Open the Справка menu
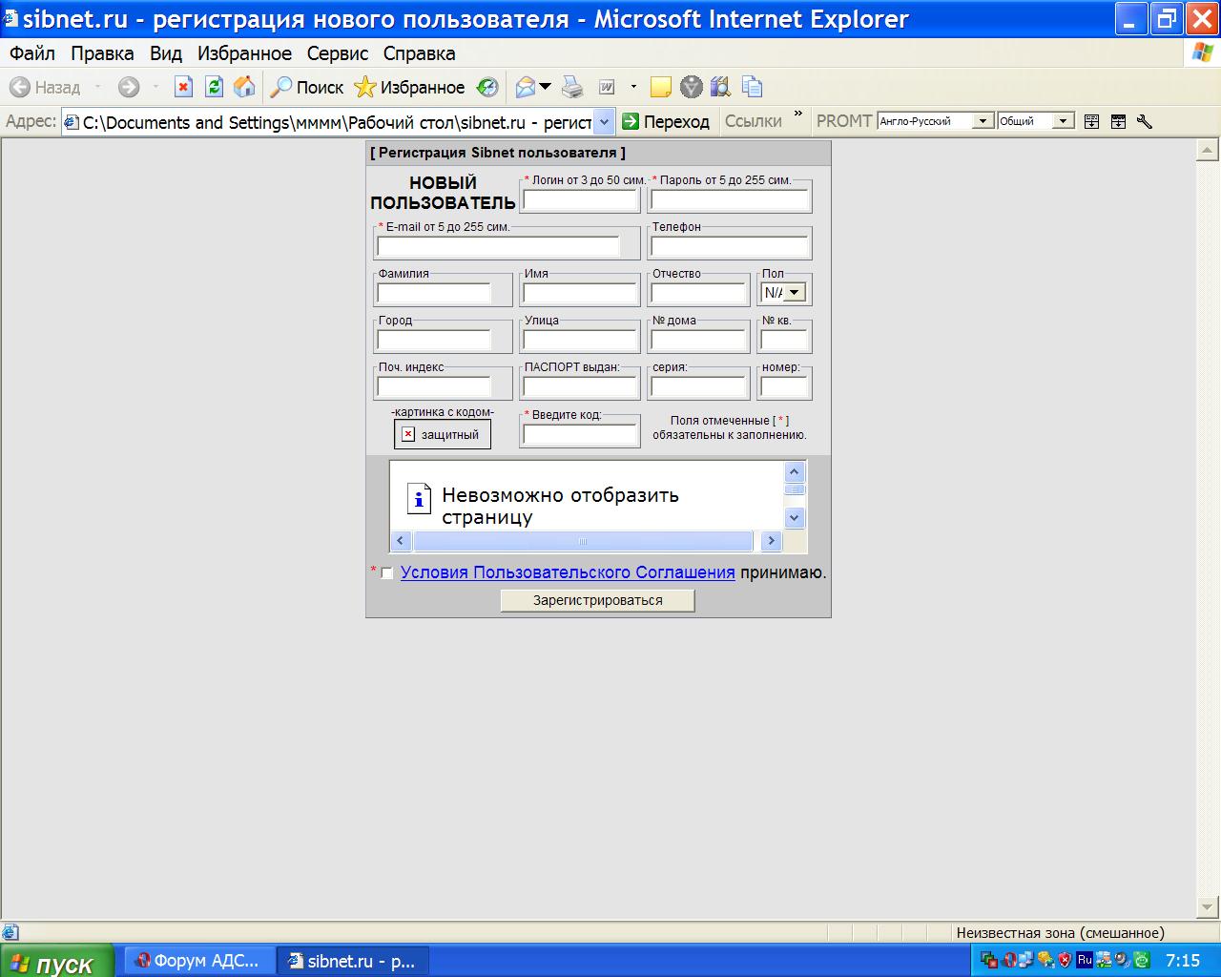Image resolution: width=1221 pixels, height=977 pixels. tap(420, 53)
